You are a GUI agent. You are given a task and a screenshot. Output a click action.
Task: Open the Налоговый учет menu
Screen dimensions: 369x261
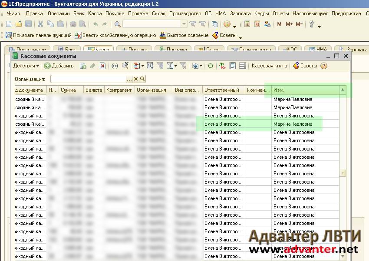point(310,13)
